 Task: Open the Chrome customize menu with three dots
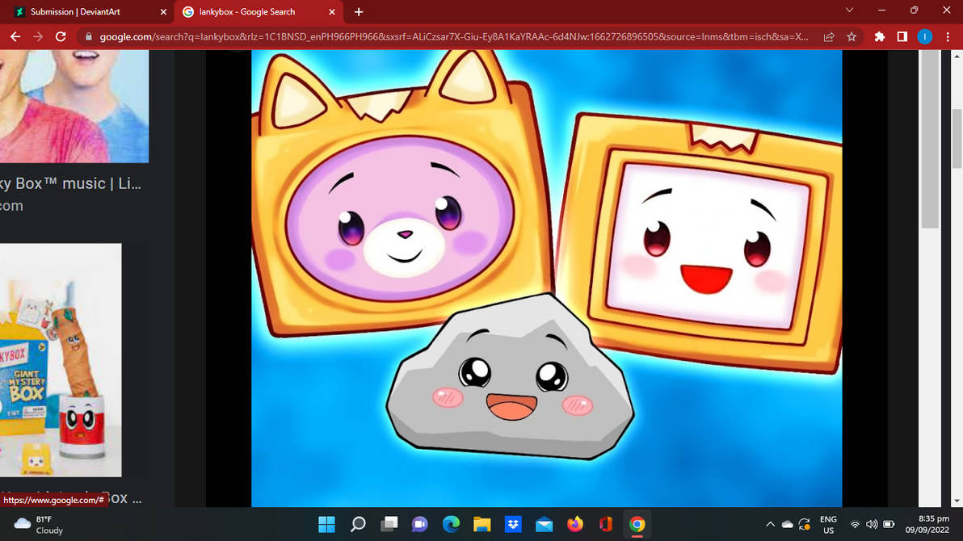(x=948, y=36)
